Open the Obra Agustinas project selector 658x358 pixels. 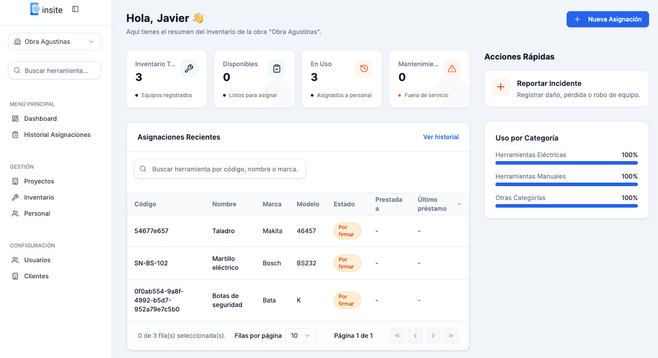coord(54,41)
